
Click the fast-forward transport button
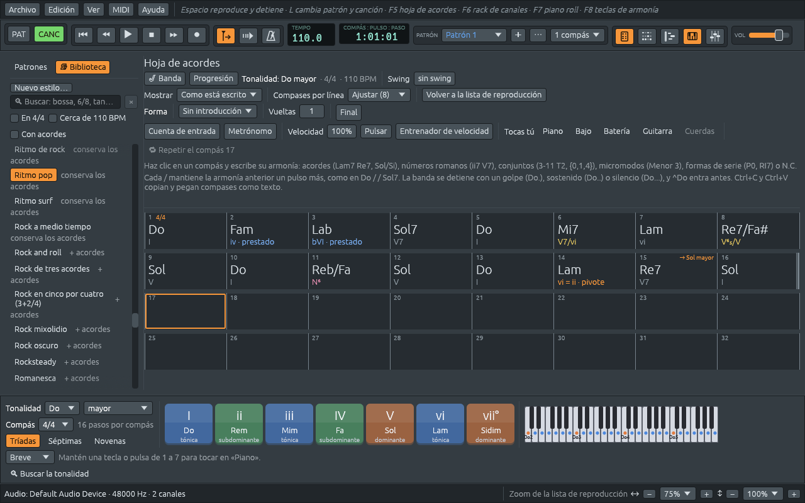coord(174,35)
